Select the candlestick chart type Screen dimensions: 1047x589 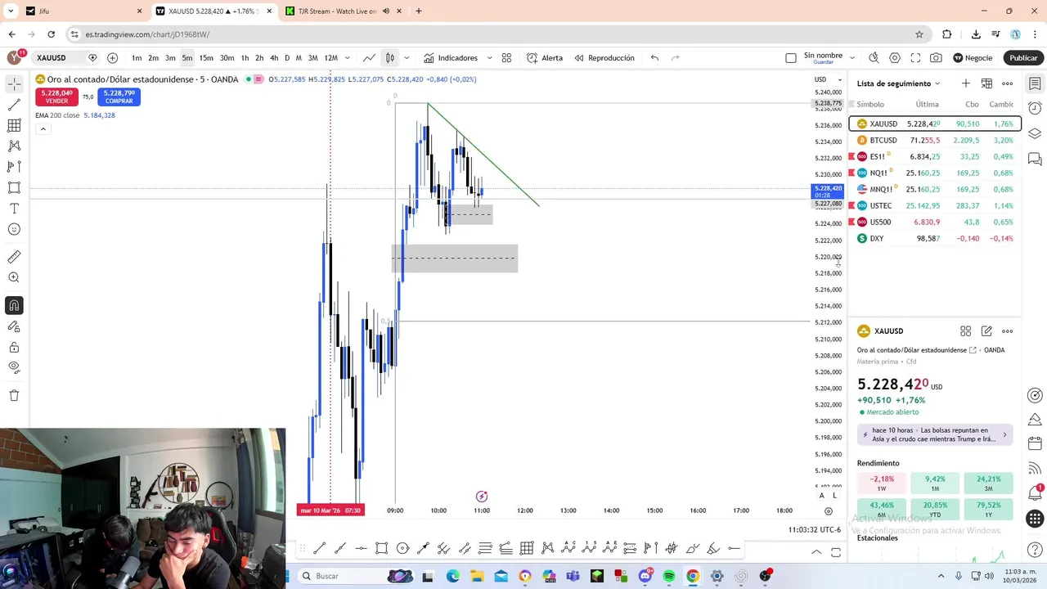pyautogui.click(x=390, y=58)
